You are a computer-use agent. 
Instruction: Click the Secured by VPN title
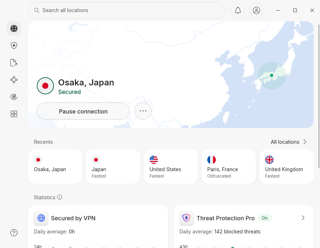(73, 218)
